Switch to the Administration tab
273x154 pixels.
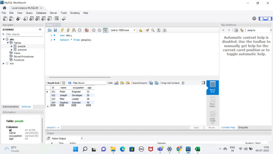(10, 106)
